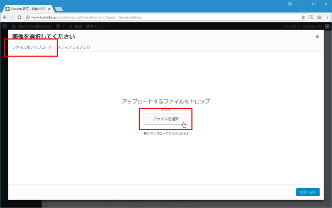Click the こんにちは、odekake さん account greeting
The height and width of the screenshot is (208, 332).
pyautogui.click(x=303, y=27)
